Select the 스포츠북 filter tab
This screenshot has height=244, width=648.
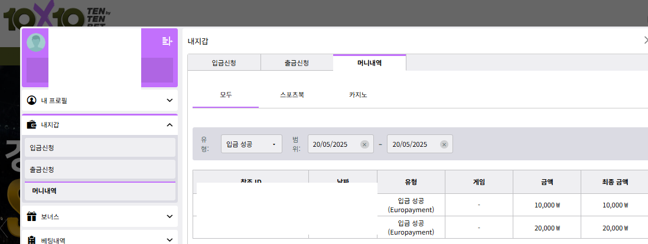[292, 95]
